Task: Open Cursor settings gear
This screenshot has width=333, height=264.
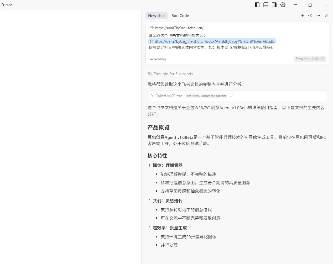Action: coord(283,5)
